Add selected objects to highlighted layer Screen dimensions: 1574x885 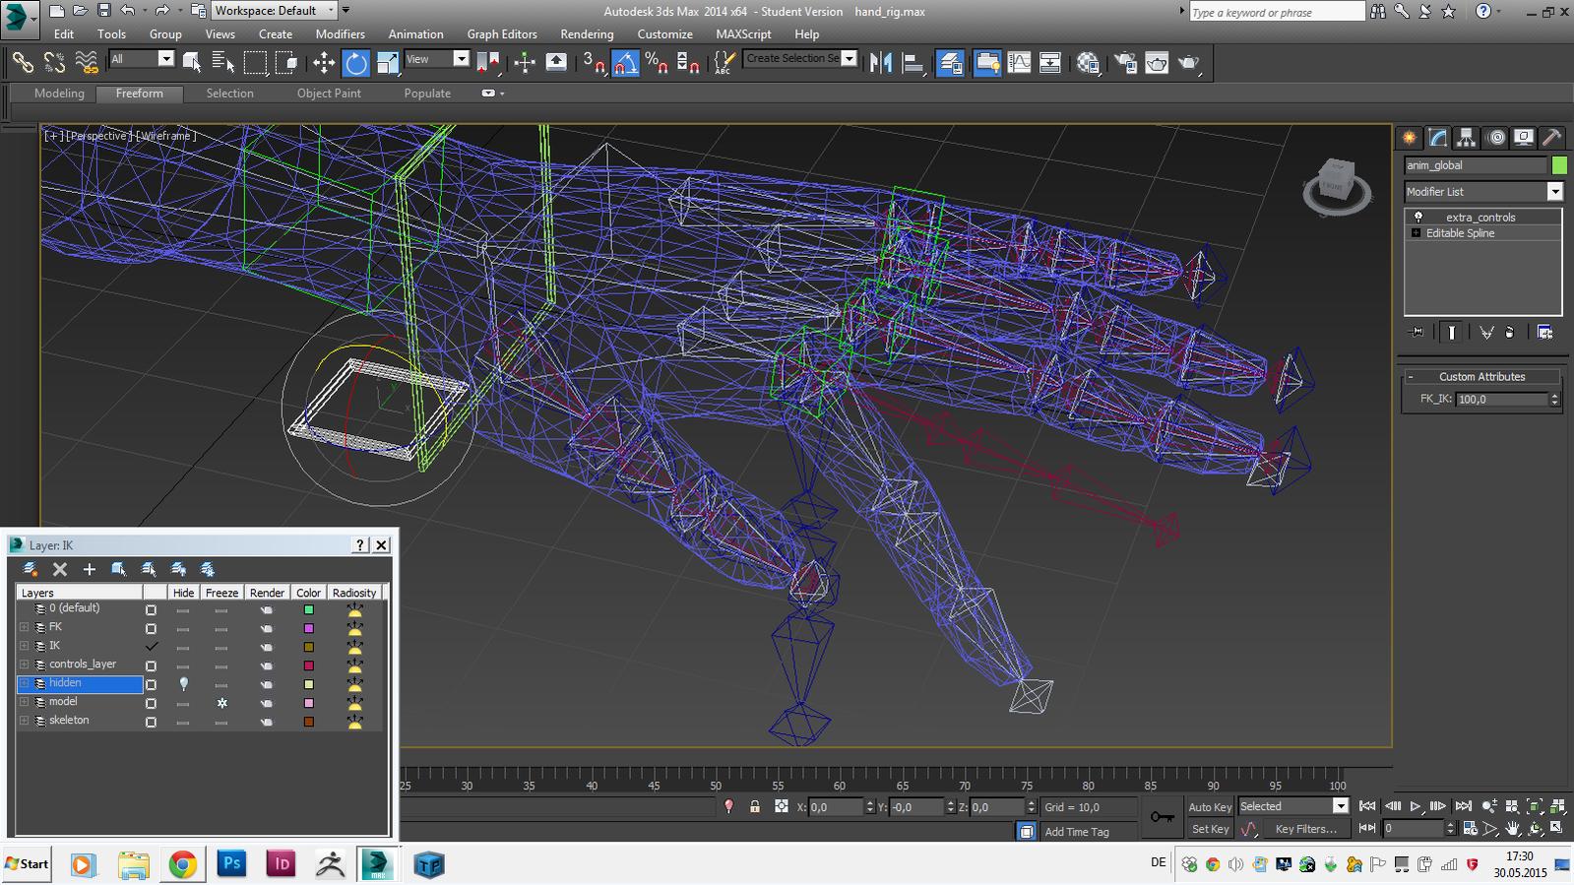click(89, 569)
